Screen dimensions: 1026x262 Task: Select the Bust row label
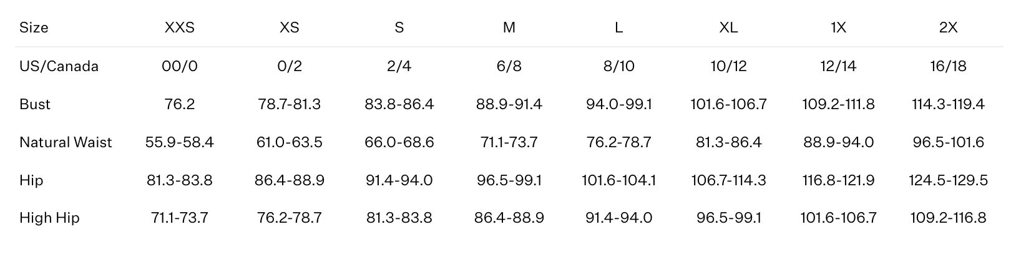click(35, 104)
